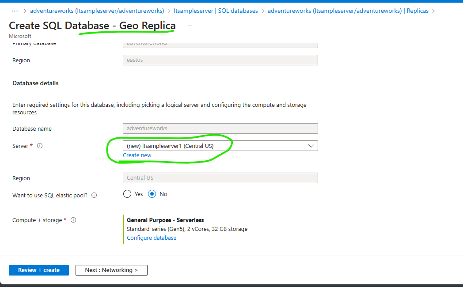This screenshot has height=287, width=463.
Task: Open the more options ellipsis beside the page title
Action: click(x=190, y=26)
